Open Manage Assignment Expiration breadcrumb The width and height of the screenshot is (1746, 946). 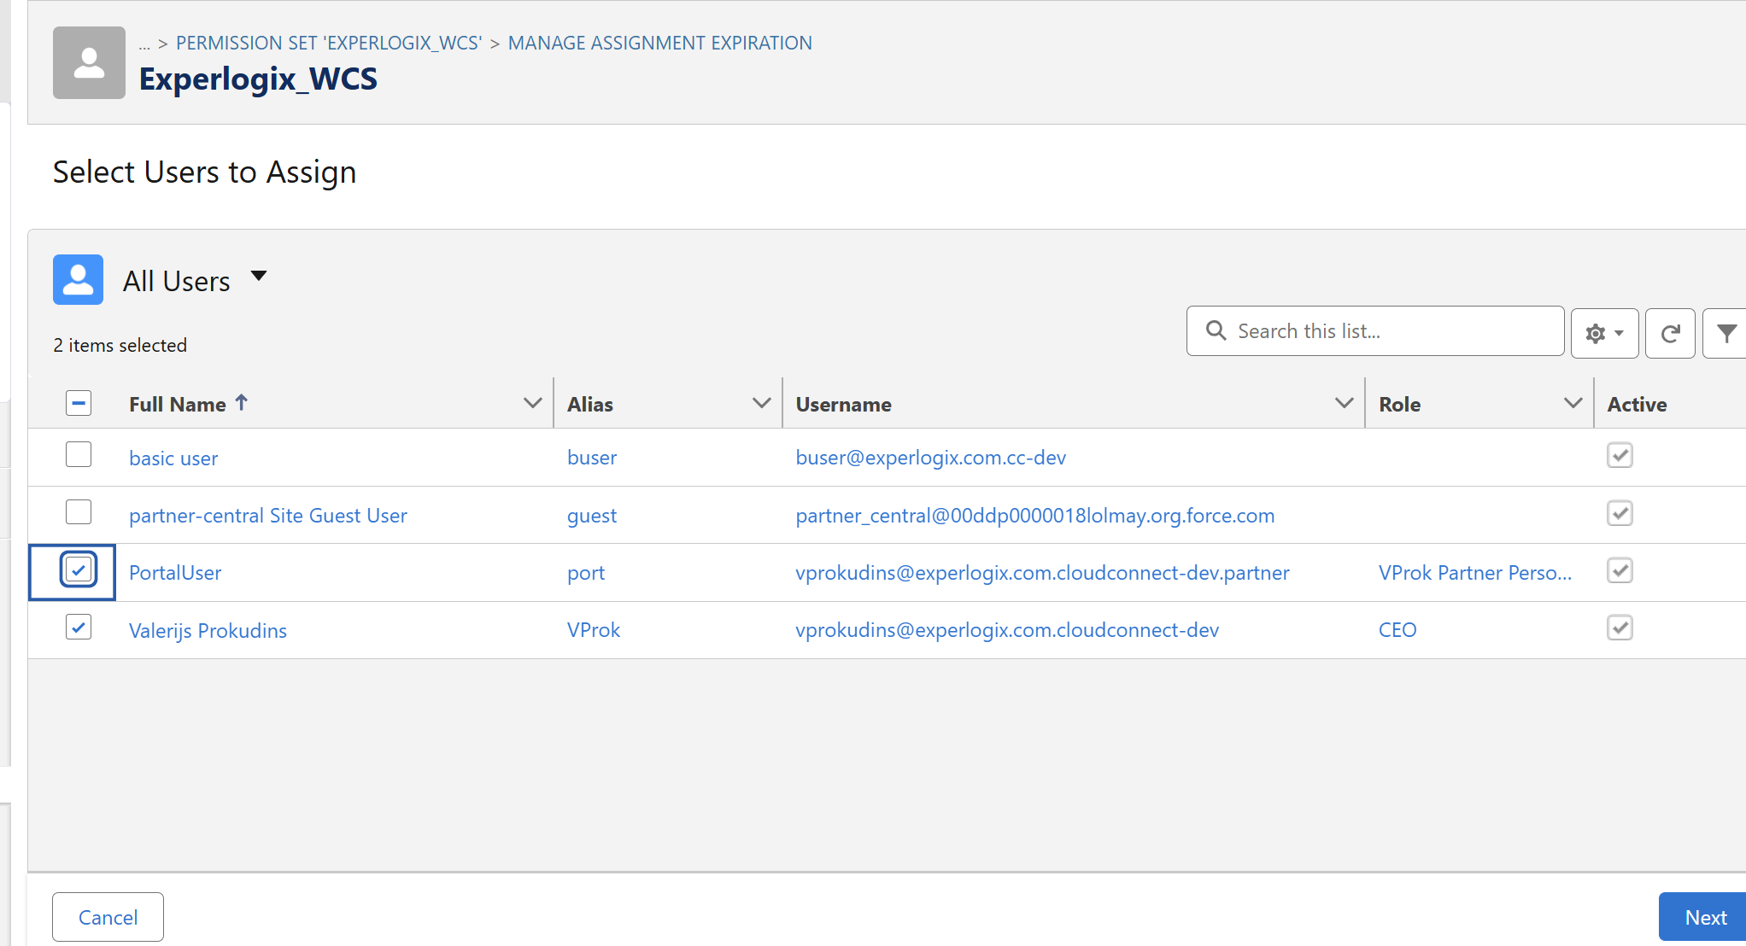coord(660,43)
